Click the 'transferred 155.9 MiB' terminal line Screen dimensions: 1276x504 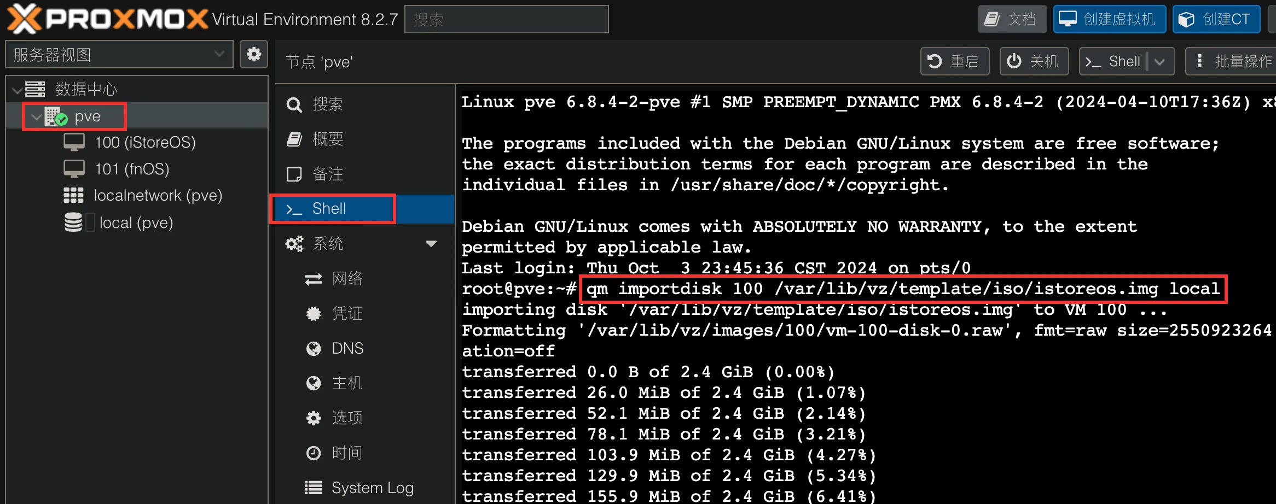[669, 496]
